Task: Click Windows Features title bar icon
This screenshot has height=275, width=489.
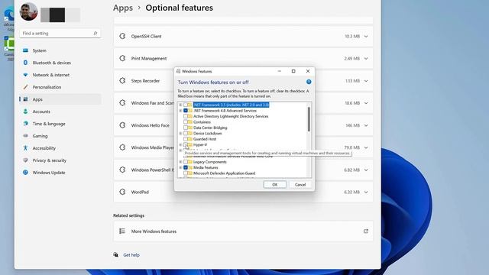Action: (178, 71)
